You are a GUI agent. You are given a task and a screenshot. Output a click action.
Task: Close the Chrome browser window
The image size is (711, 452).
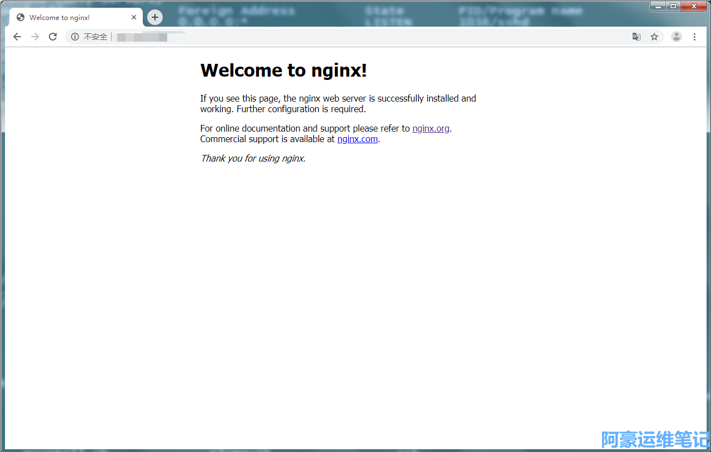pyautogui.click(x=694, y=6)
